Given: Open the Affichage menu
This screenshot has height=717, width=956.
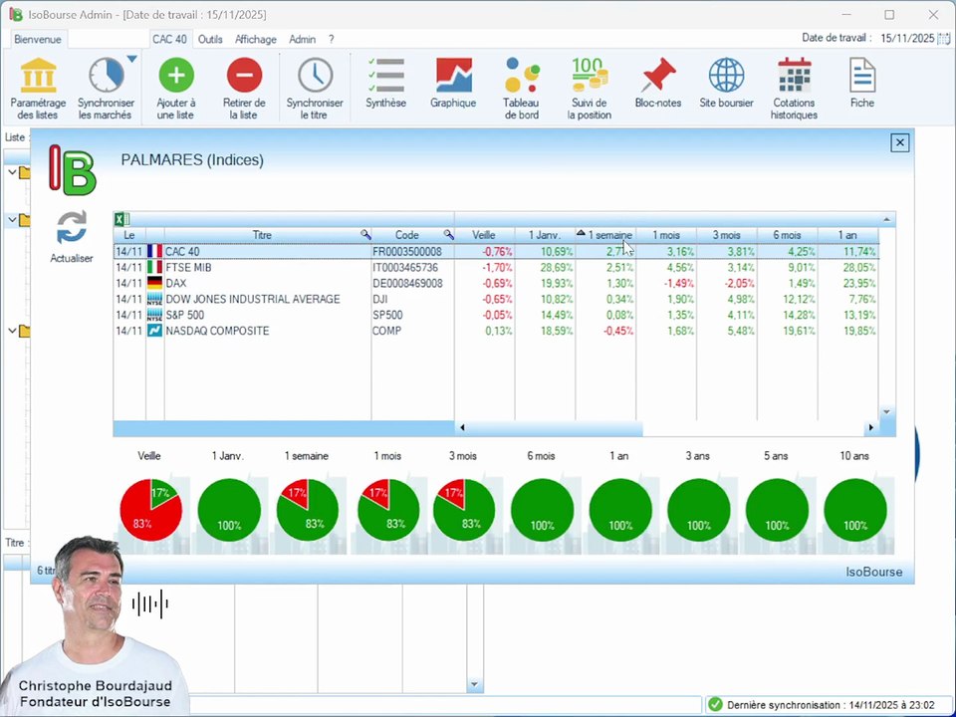Looking at the screenshot, I should pyautogui.click(x=256, y=39).
